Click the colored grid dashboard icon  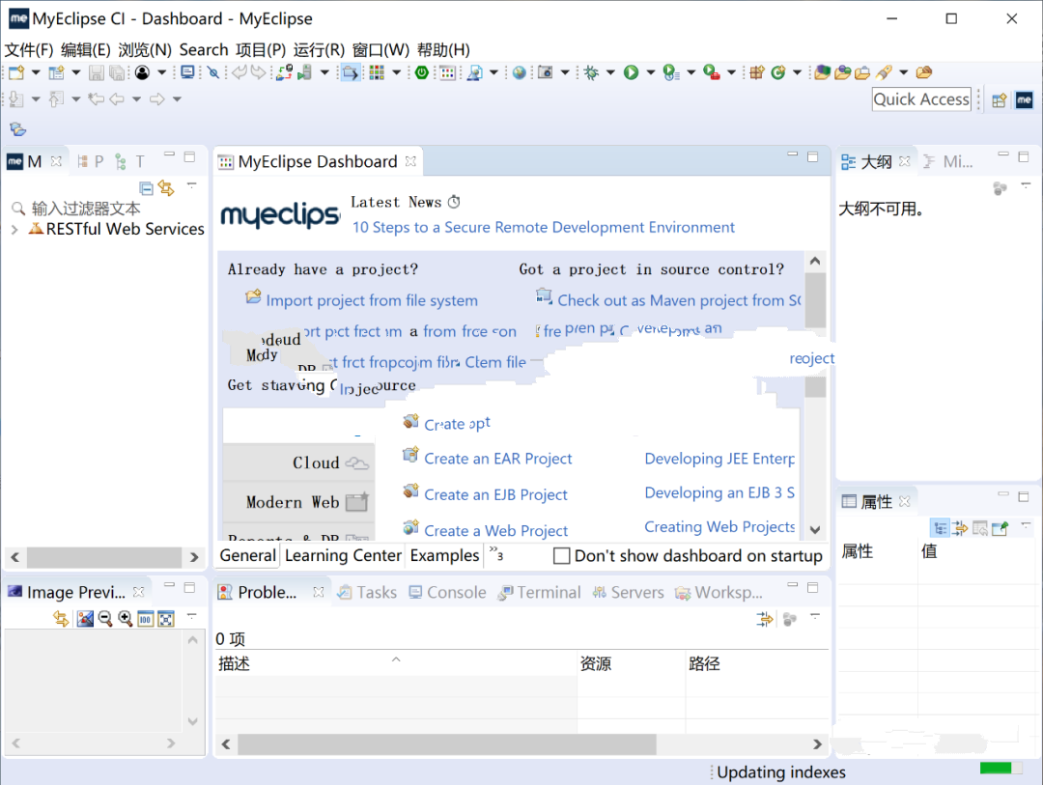click(377, 72)
